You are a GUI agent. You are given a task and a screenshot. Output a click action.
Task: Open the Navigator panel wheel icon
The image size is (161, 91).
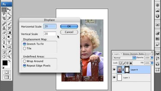157,5
